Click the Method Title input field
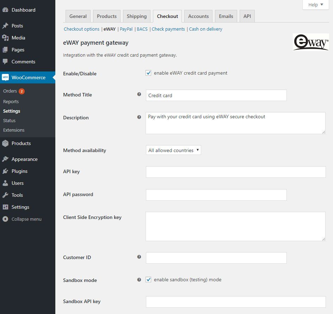The width and height of the screenshot is (333, 314). [216, 95]
